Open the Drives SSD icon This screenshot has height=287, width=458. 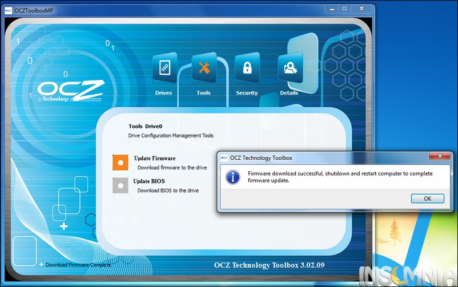click(164, 68)
